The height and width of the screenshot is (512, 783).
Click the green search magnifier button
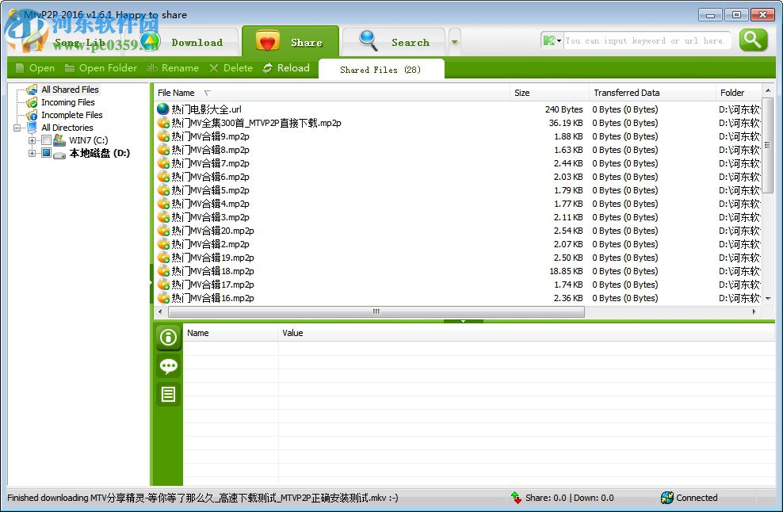point(753,40)
